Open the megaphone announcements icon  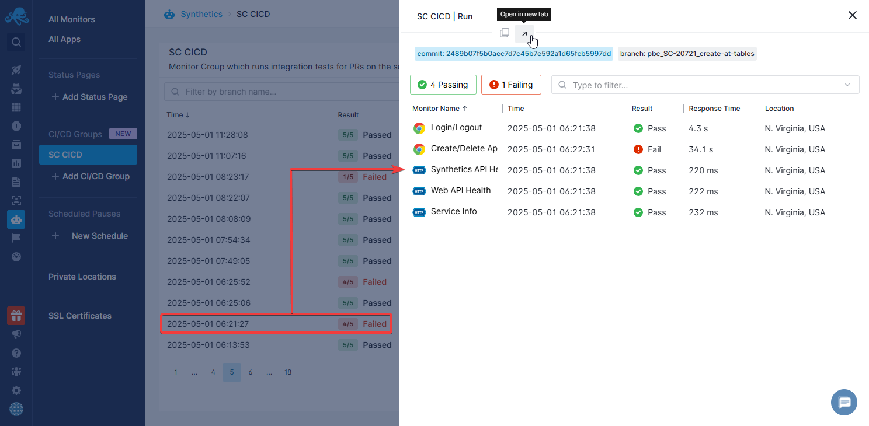pos(16,334)
